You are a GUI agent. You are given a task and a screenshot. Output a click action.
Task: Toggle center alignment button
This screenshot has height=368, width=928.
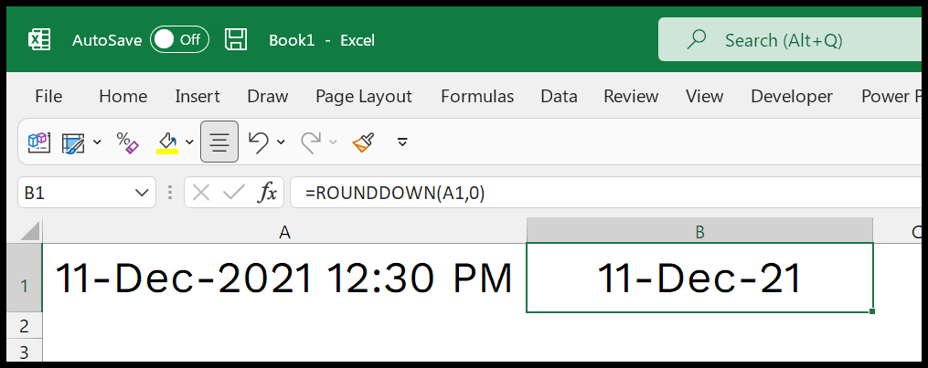pyautogui.click(x=219, y=142)
